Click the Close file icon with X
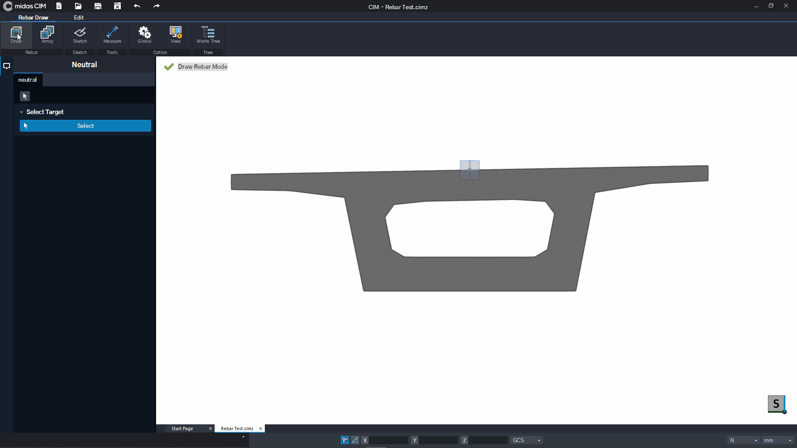Viewport: 797px width, 448px height. pyautogui.click(x=117, y=6)
